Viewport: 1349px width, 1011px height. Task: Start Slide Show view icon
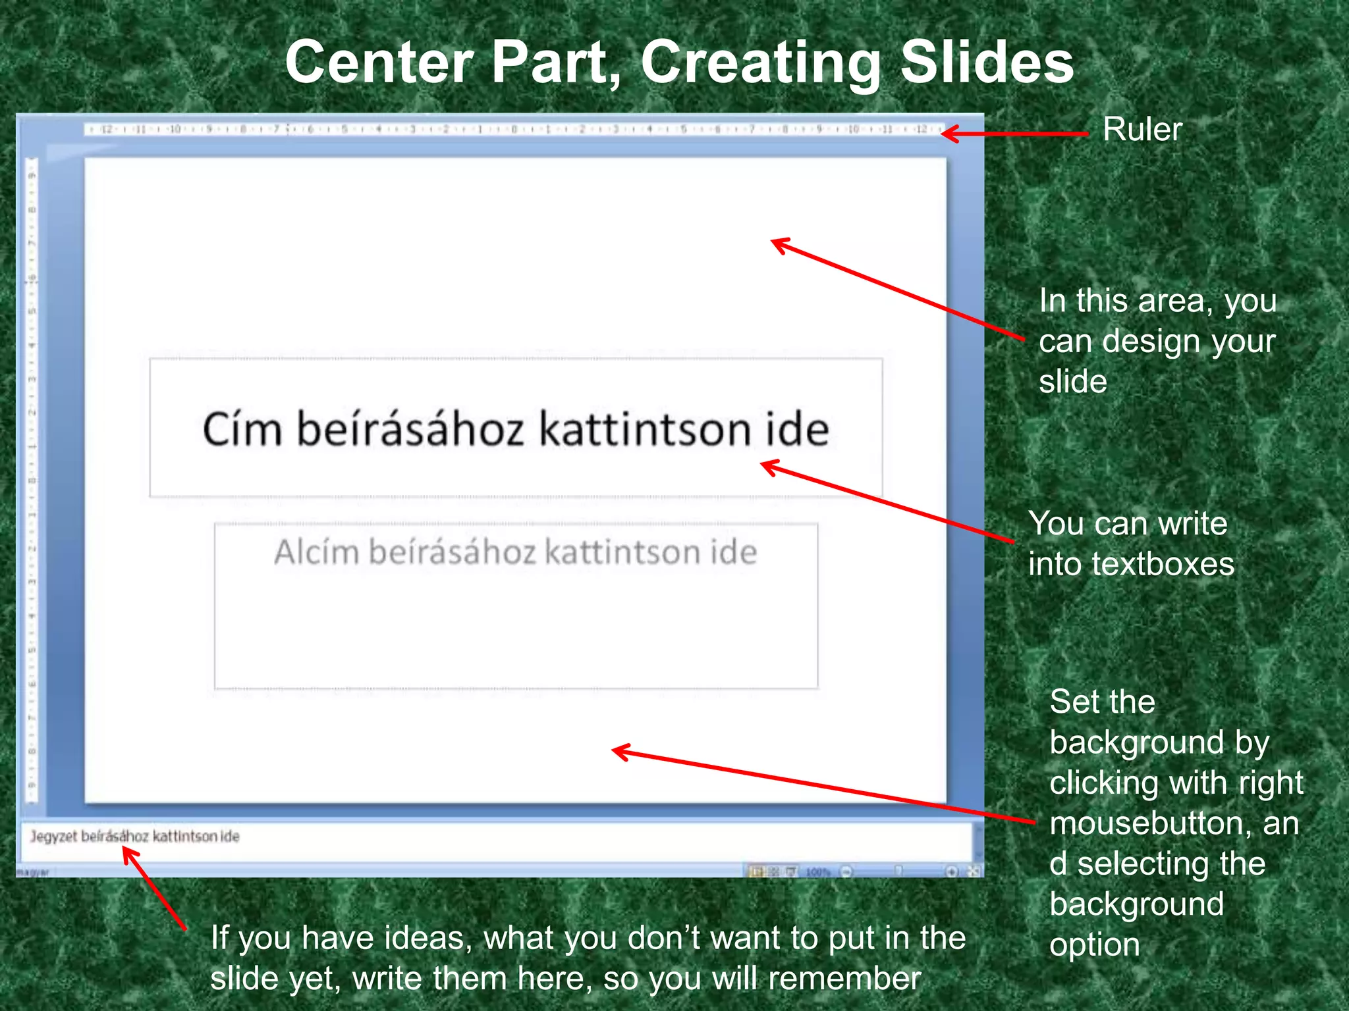click(790, 871)
